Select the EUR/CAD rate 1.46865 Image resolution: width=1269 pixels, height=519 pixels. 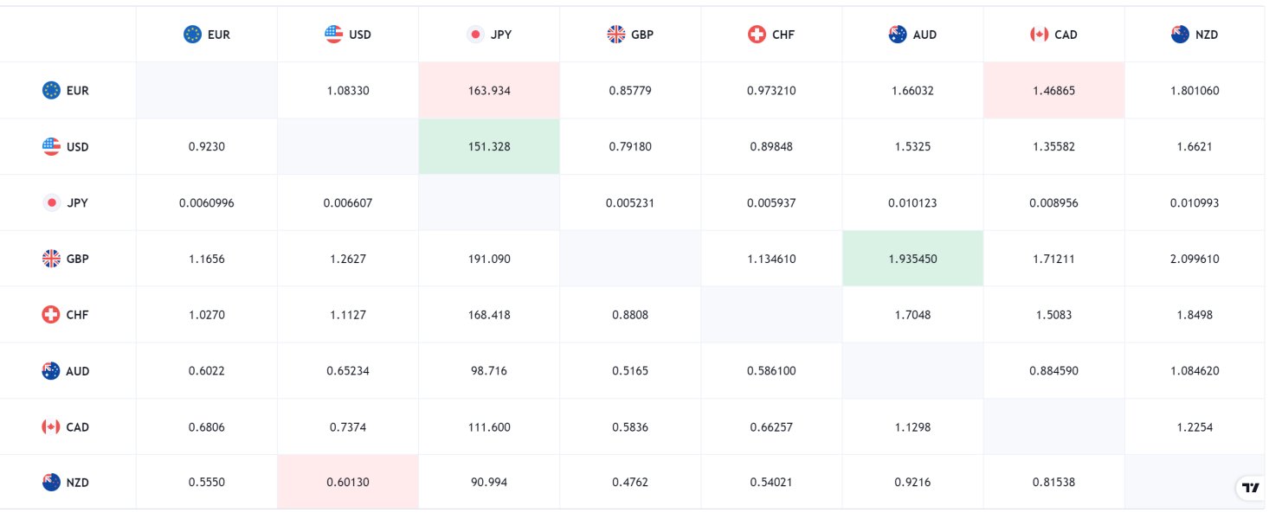(x=1053, y=90)
